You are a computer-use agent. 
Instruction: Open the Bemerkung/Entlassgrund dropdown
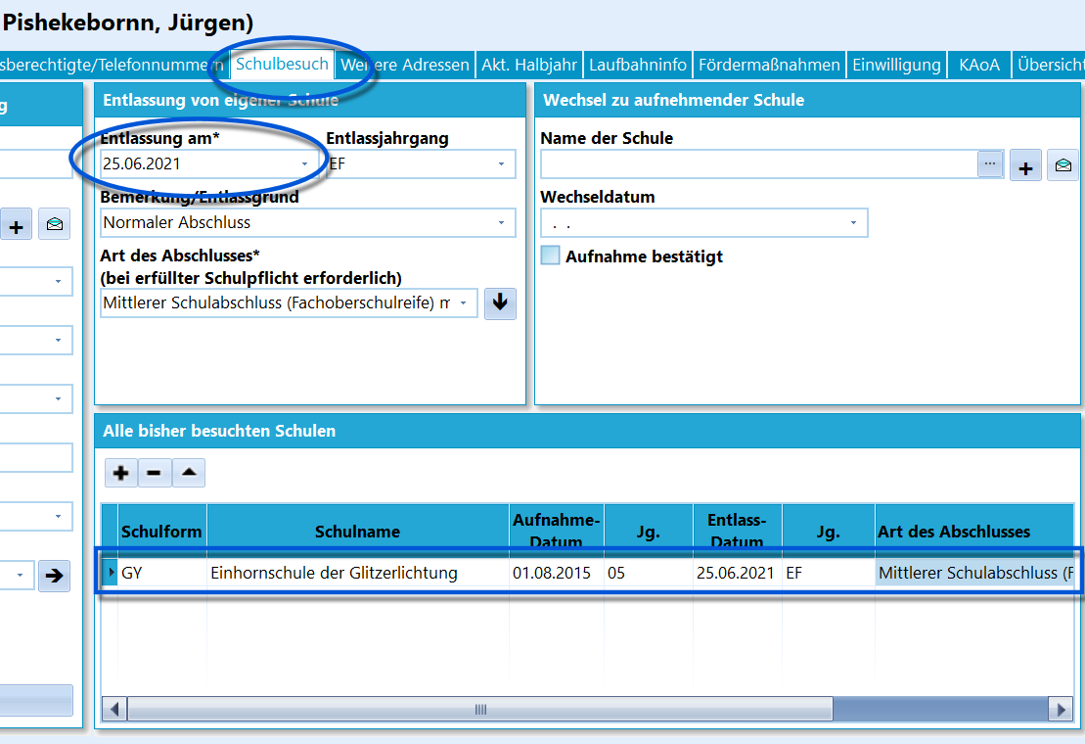pyautogui.click(x=501, y=223)
